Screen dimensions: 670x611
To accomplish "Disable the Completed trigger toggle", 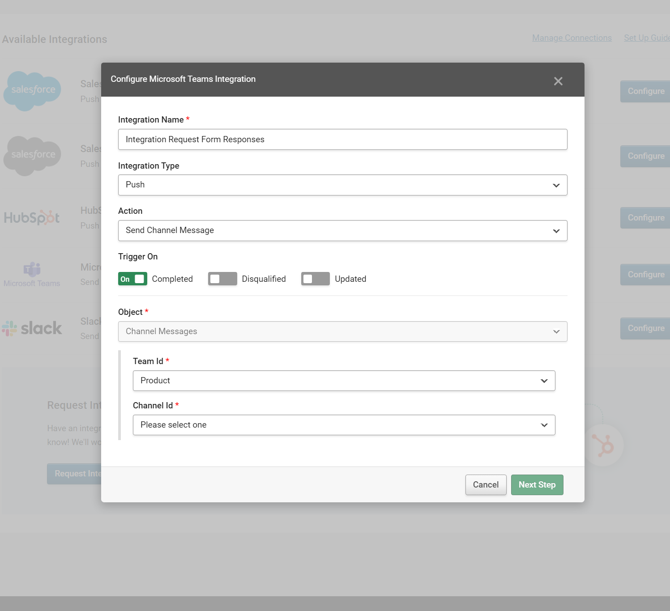I will tap(132, 279).
